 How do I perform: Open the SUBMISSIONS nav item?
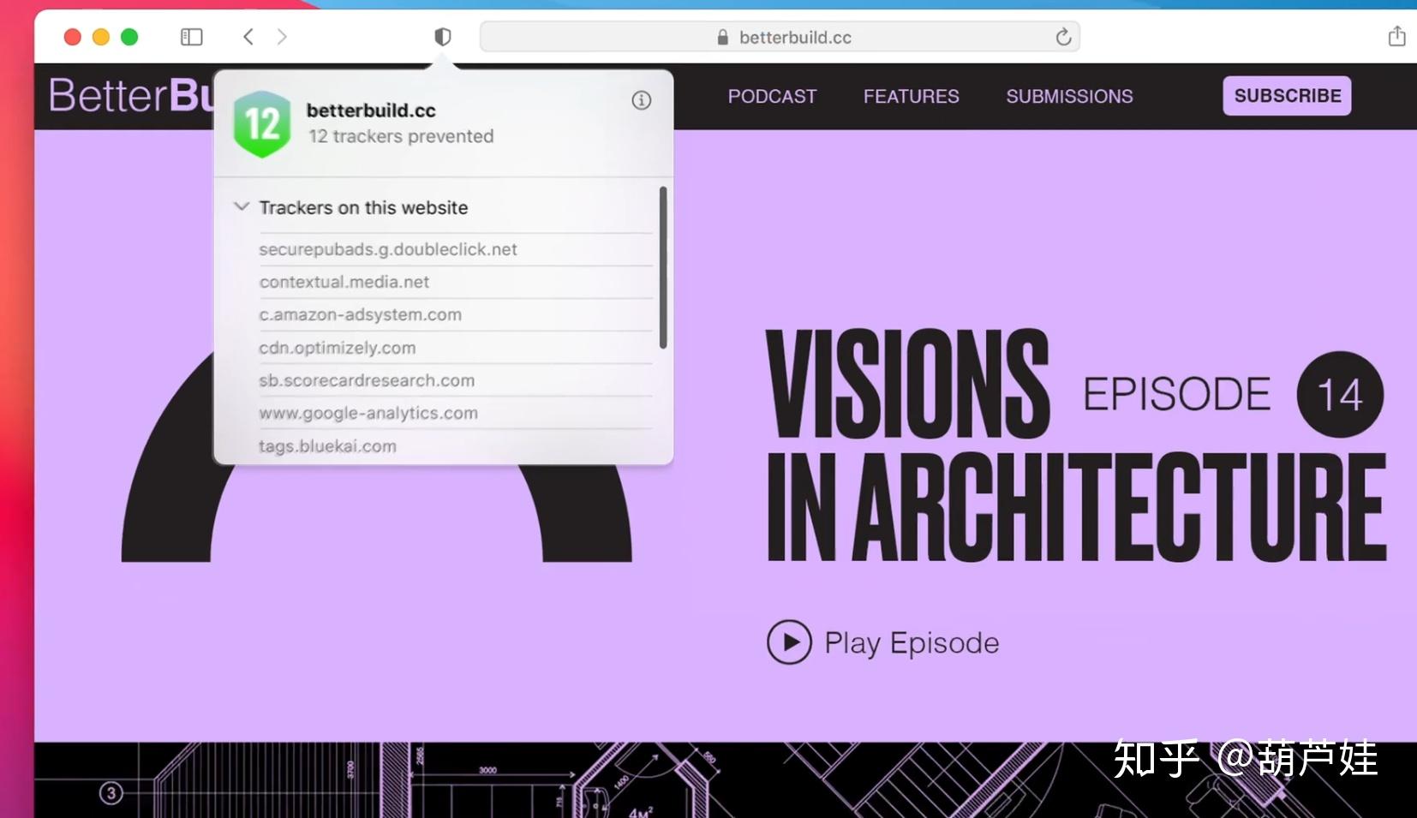click(x=1069, y=96)
